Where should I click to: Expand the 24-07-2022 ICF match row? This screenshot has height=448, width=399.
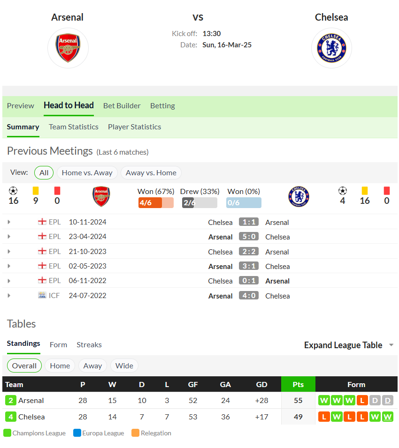[9, 296]
